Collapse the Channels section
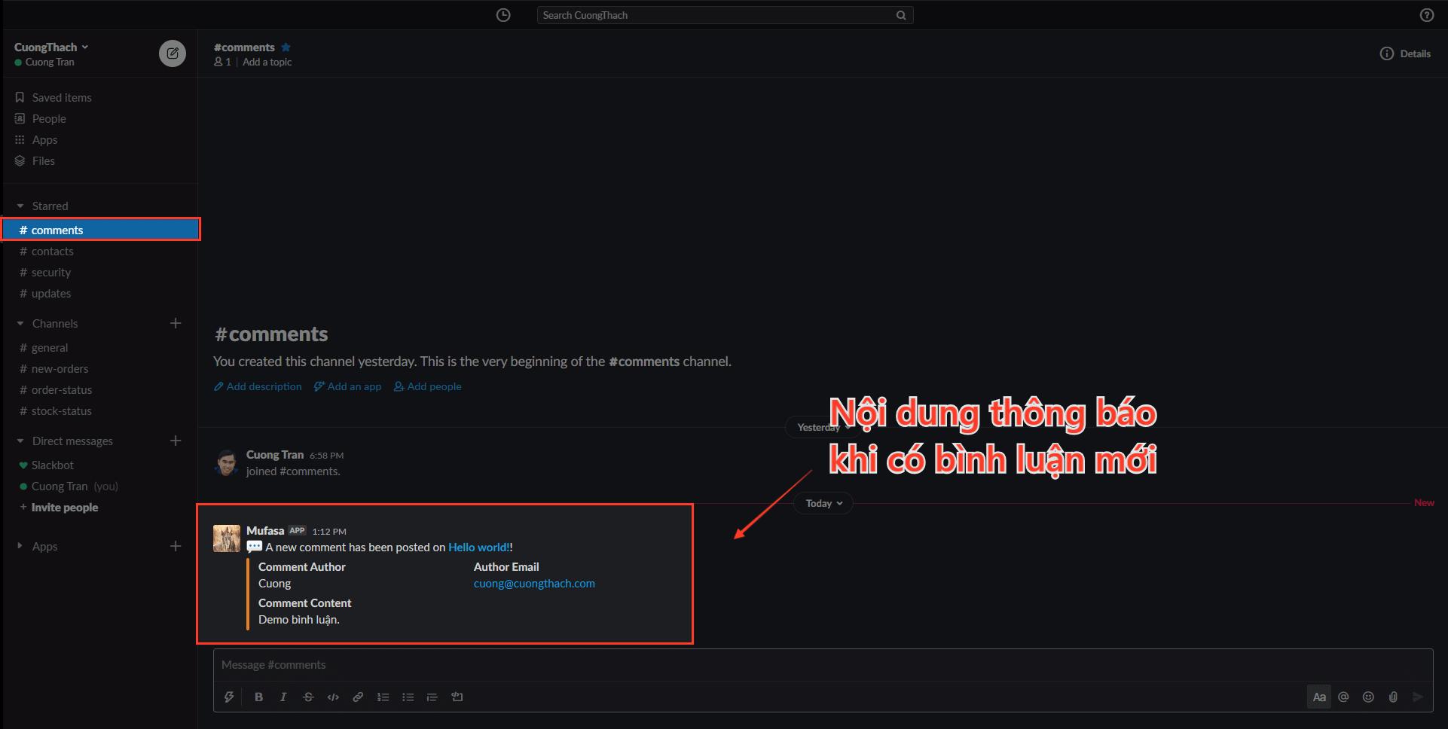Screen dimensions: 1448x729 [20, 323]
